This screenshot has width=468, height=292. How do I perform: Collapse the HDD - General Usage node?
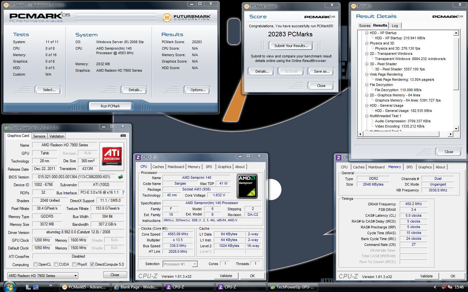367,105
